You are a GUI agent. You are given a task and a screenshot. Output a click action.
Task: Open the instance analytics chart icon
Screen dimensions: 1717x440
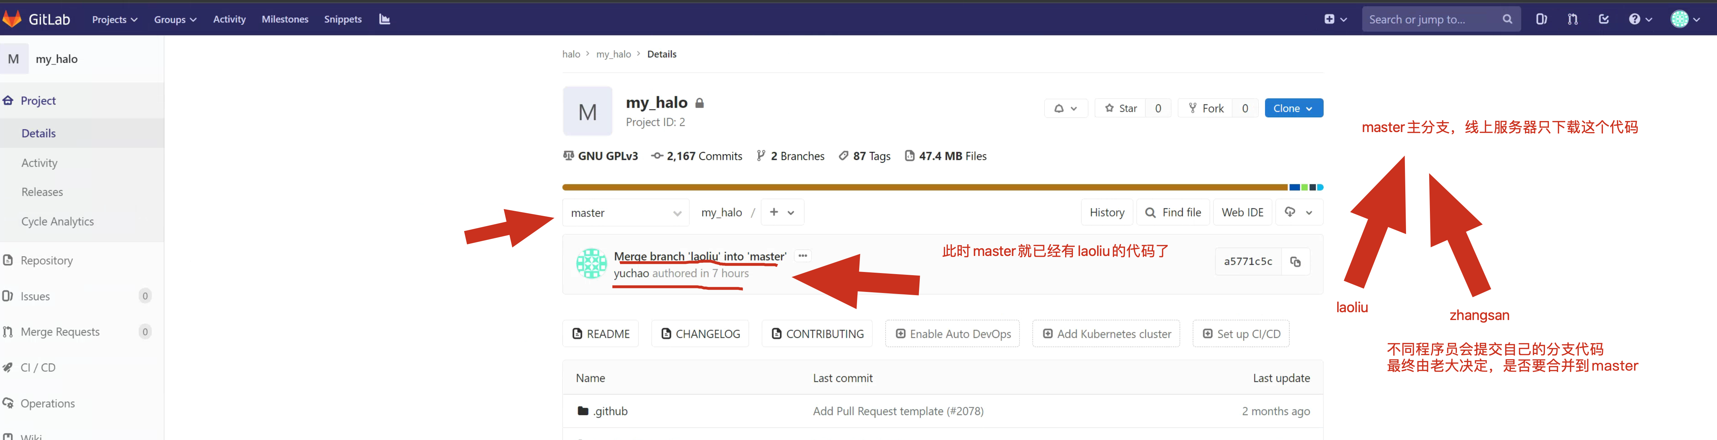[x=385, y=19]
